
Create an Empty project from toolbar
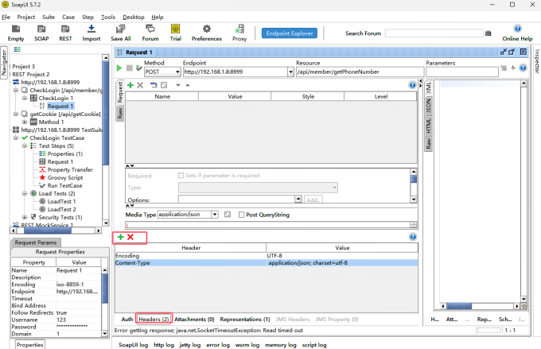16,33
